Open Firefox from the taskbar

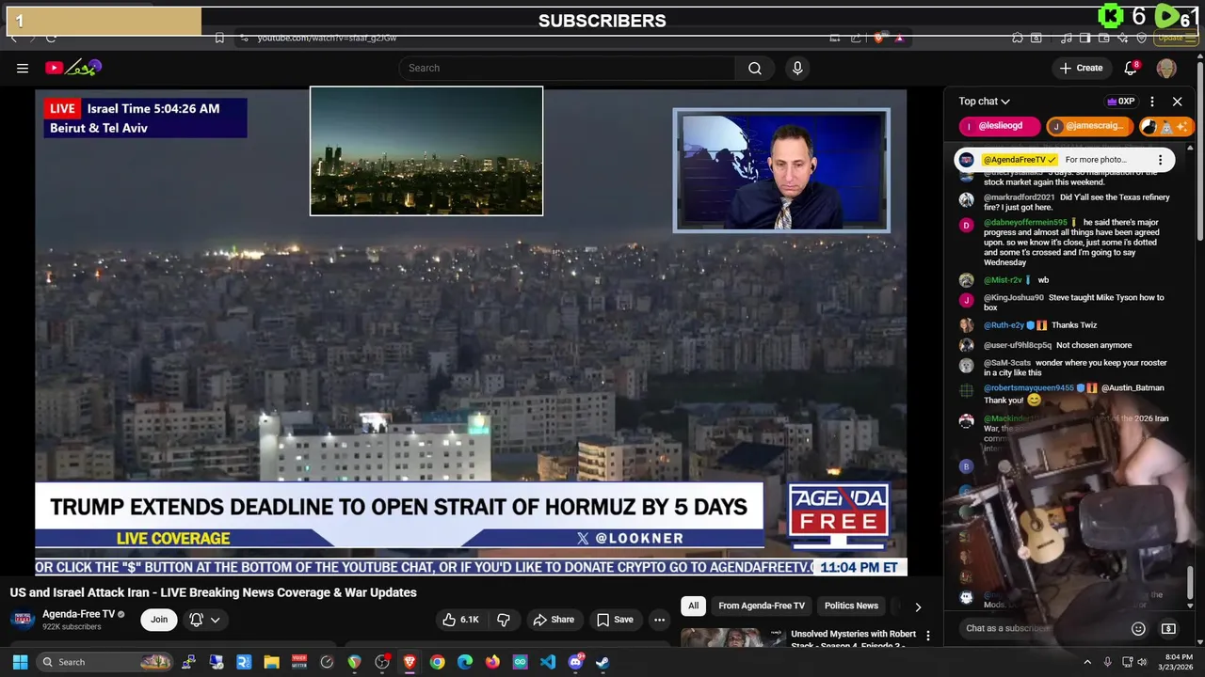tap(492, 662)
